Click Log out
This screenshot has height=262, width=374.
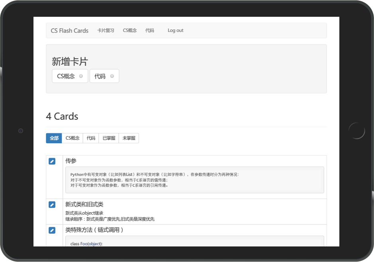[x=175, y=30]
